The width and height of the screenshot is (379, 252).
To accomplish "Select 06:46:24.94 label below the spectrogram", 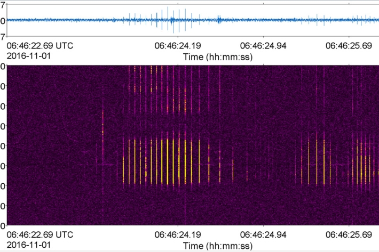I will coord(263,234).
